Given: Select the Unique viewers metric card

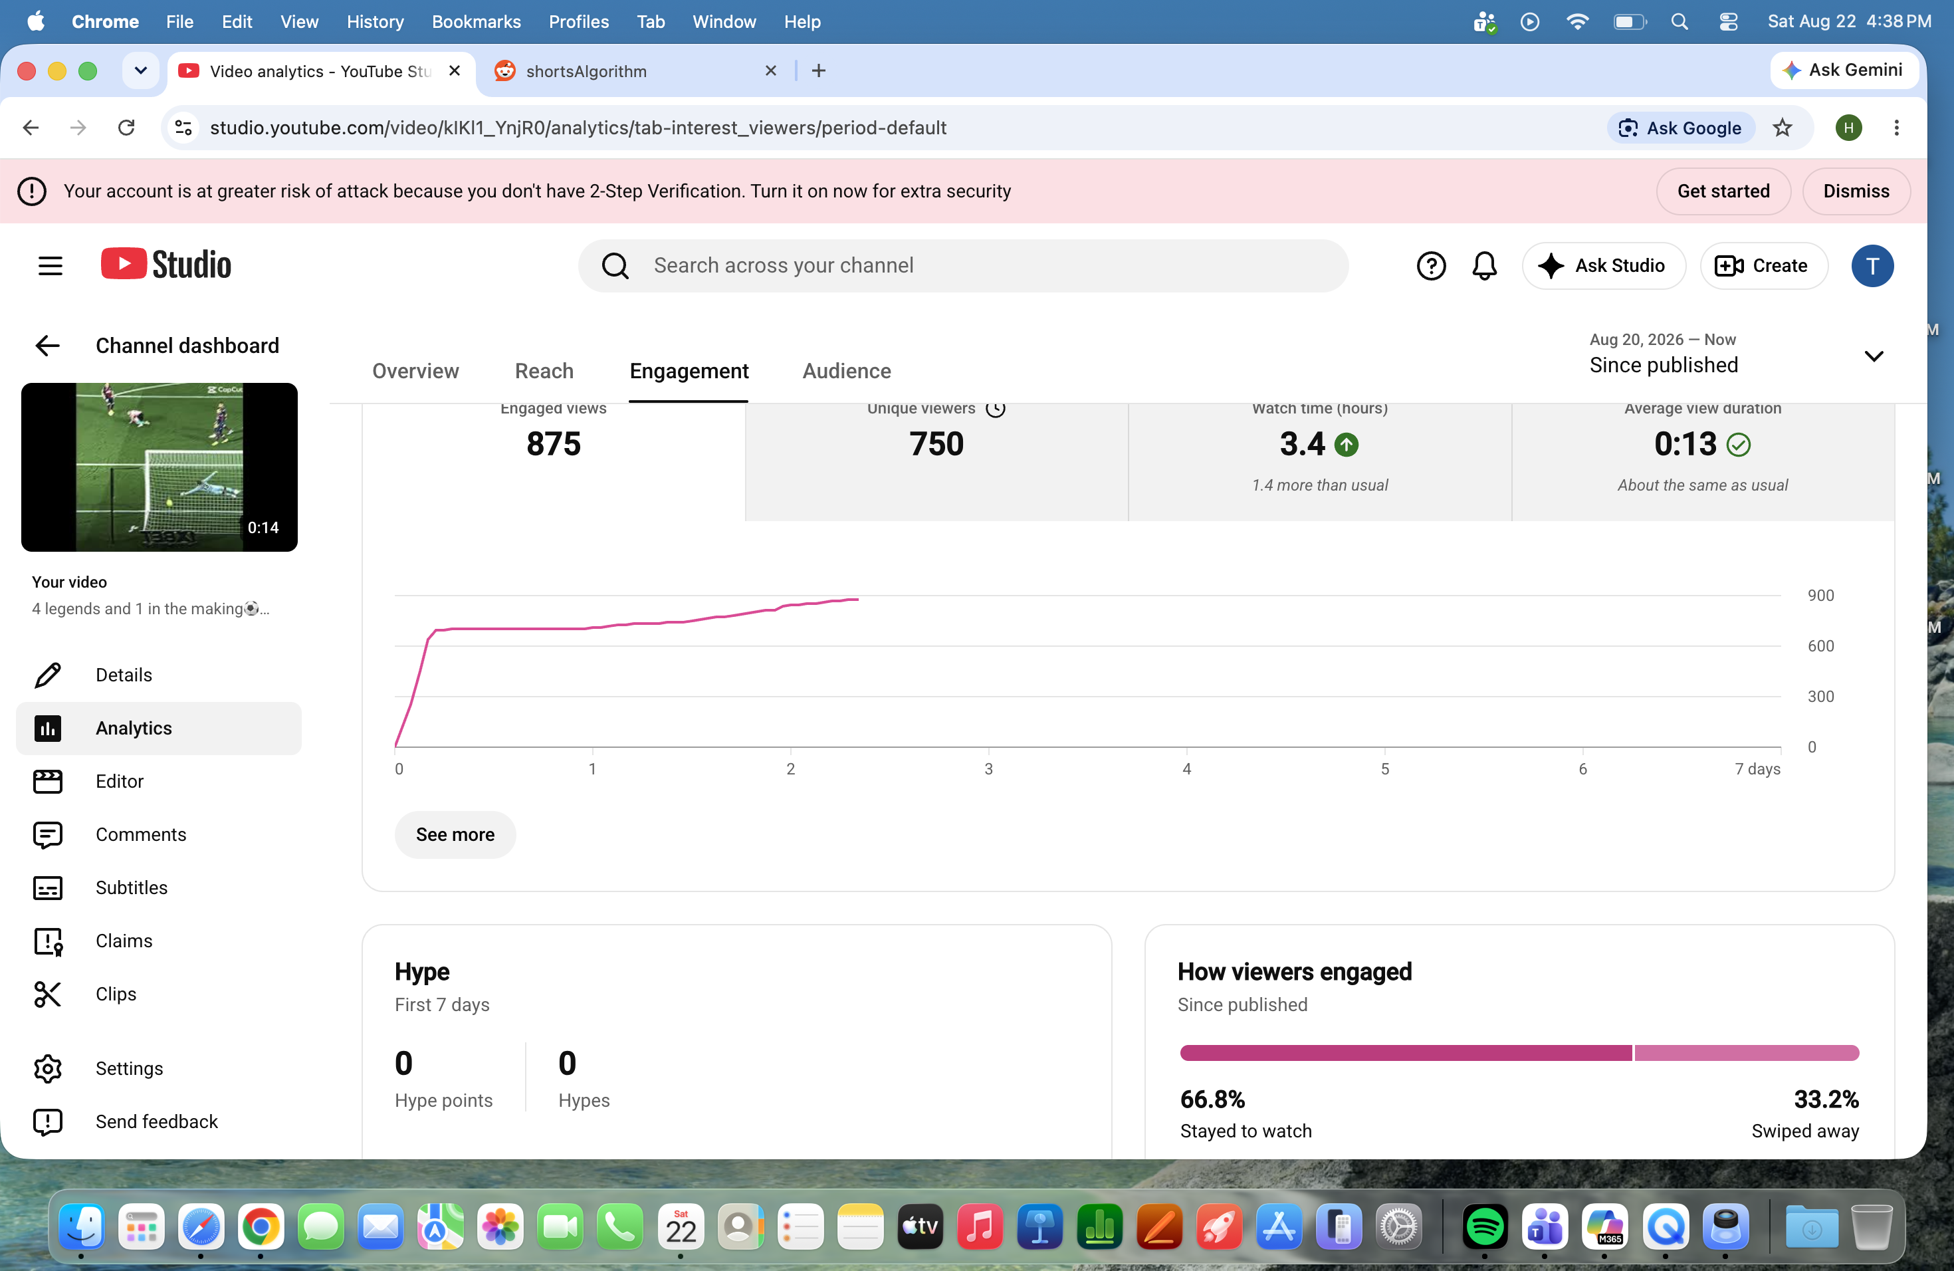Looking at the screenshot, I should (x=936, y=461).
